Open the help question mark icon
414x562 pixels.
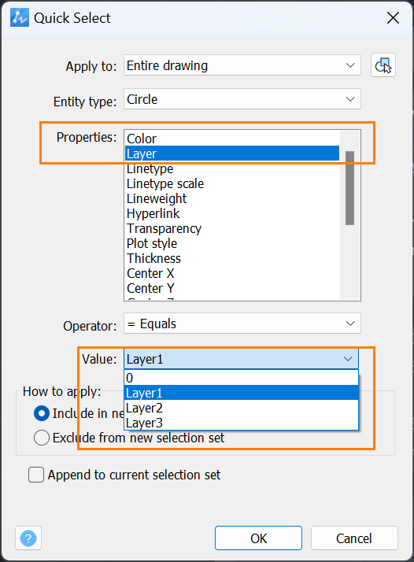coord(28,538)
